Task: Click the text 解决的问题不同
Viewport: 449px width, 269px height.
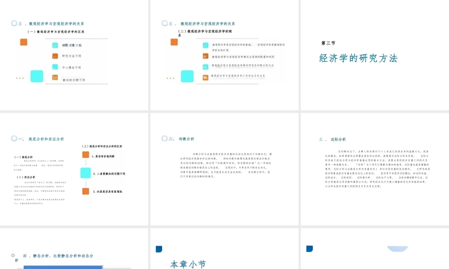Action: point(74,80)
